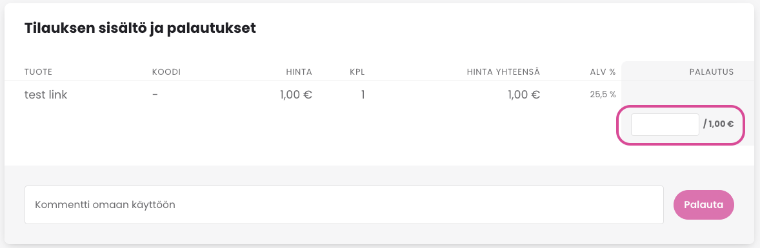Image resolution: width=760 pixels, height=248 pixels.
Task: Click the pink Palauta button
Action: 704,205
